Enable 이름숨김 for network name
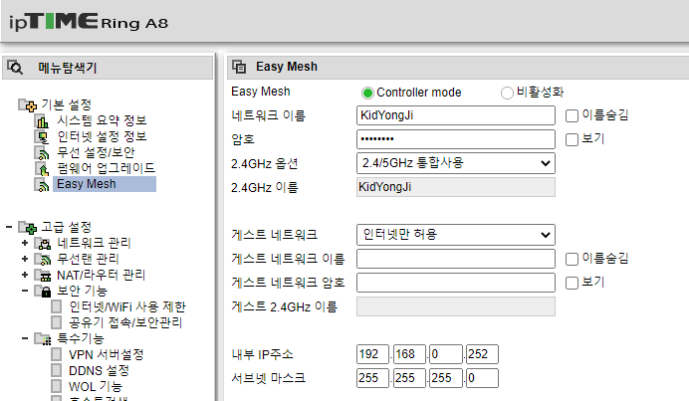 (x=572, y=116)
